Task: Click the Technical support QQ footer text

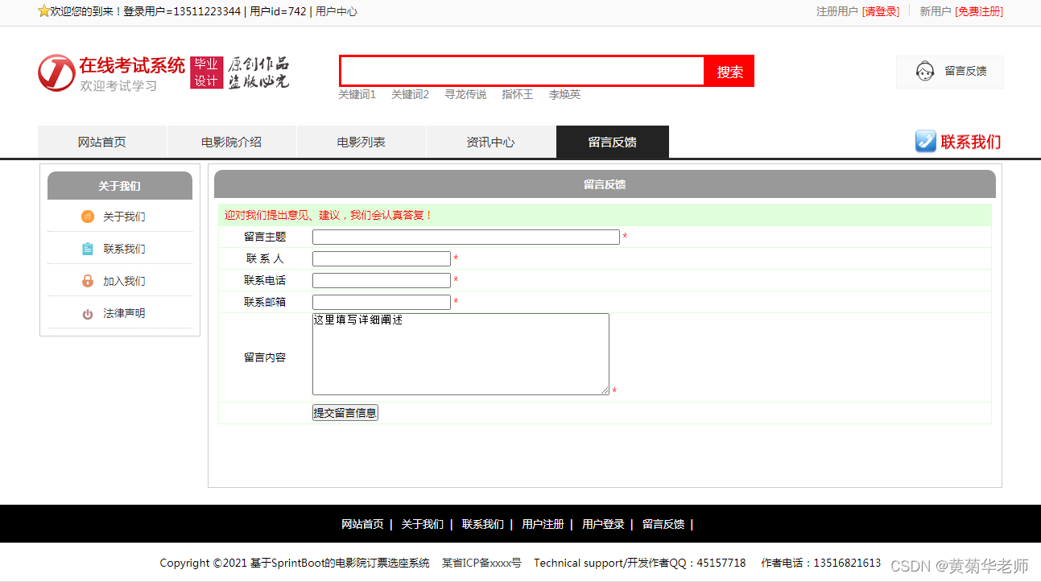Action: pos(640,563)
